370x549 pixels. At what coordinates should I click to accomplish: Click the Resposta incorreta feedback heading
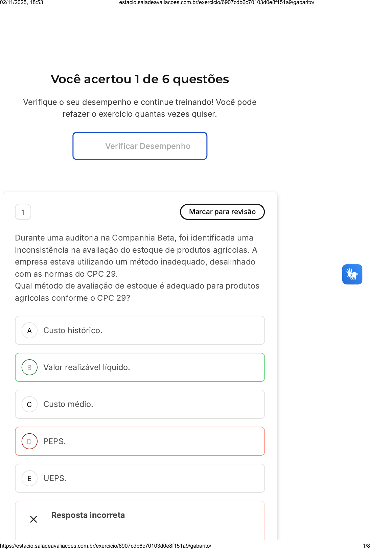(88, 515)
